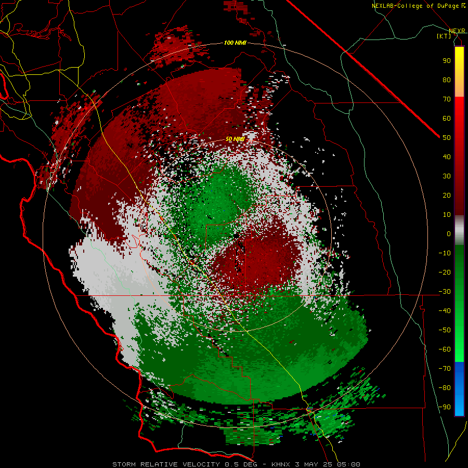Click the 3 MAY 25 date text
The image size is (468, 468).
click(x=314, y=464)
